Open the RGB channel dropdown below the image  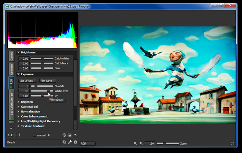(x=88, y=143)
